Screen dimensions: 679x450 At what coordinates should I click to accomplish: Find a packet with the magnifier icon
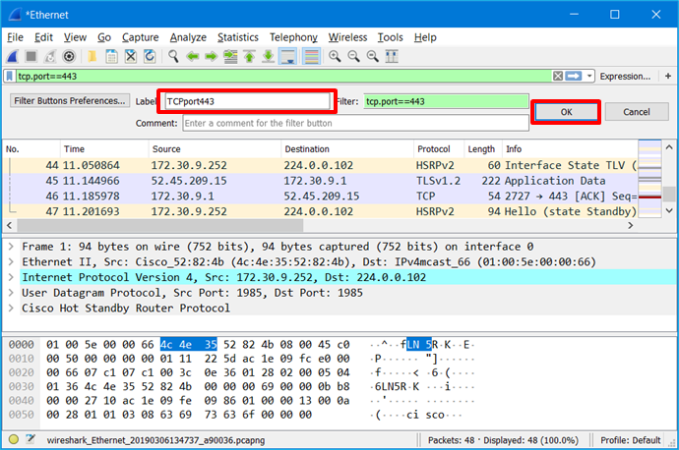click(173, 56)
